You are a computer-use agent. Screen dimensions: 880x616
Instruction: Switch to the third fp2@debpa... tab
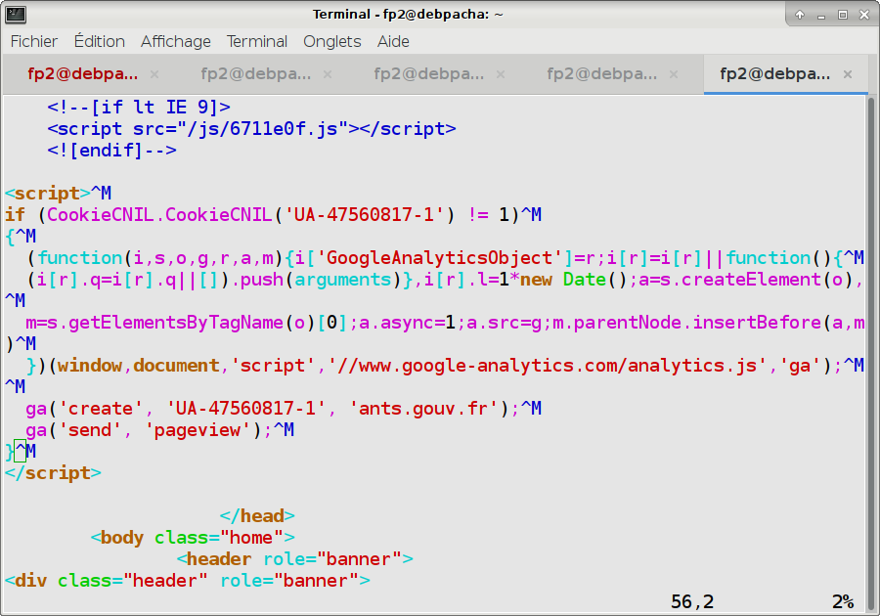[x=429, y=74]
